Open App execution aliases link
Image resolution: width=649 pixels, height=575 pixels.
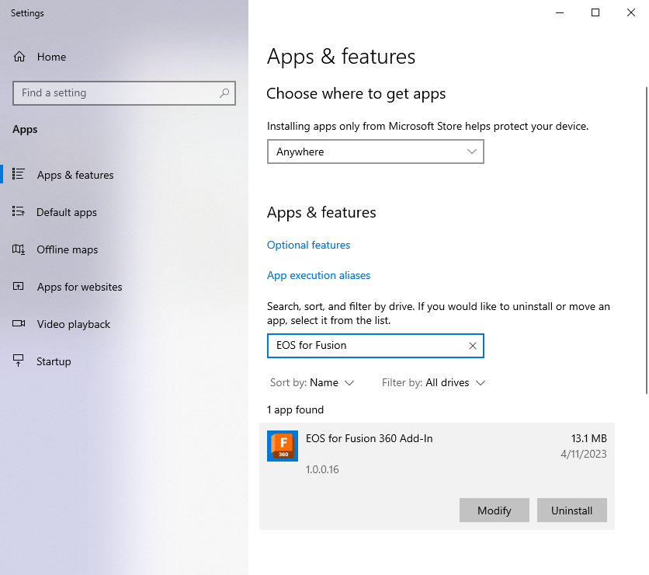pyautogui.click(x=318, y=275)
